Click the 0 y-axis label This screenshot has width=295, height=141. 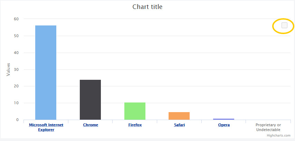pyautogui.click(x=17, y=120)
